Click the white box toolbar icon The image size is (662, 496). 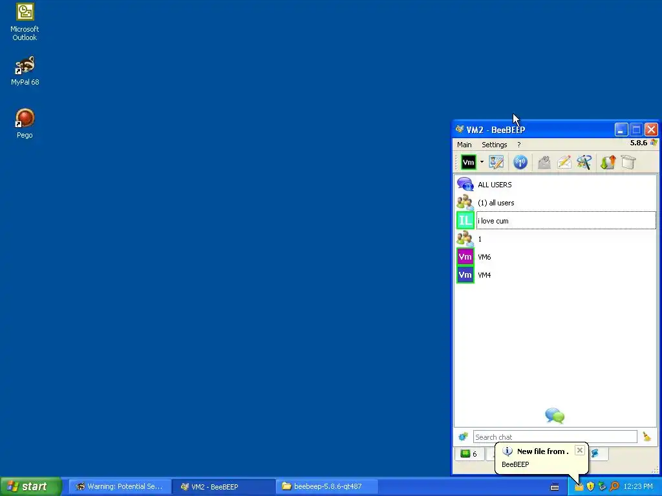pyautogui.click(x=628, y=162)
